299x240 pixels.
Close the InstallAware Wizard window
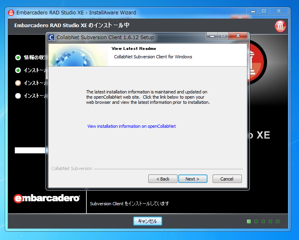point(279,11)
